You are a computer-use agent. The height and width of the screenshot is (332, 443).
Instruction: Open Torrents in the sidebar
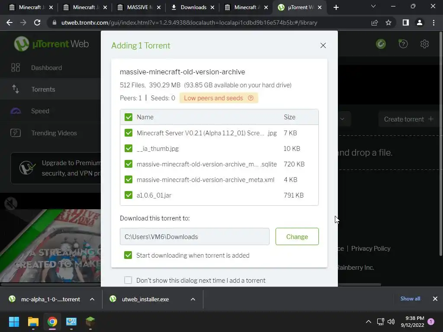click(50, 89)
